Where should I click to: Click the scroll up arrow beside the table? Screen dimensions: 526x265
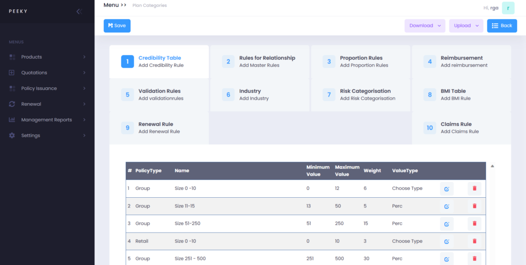(x=493, y=166)
